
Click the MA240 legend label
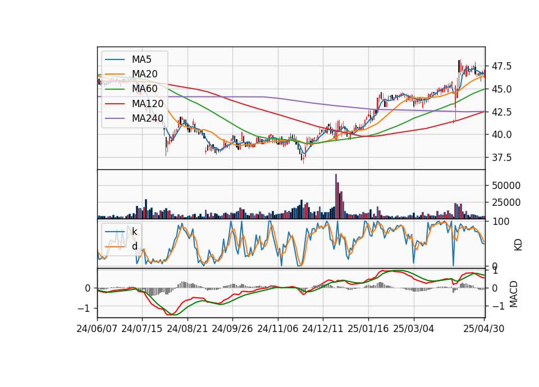pyautogui.click(x=148, y=118)
